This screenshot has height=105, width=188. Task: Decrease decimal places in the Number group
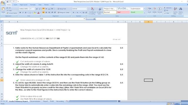[86, 13]
